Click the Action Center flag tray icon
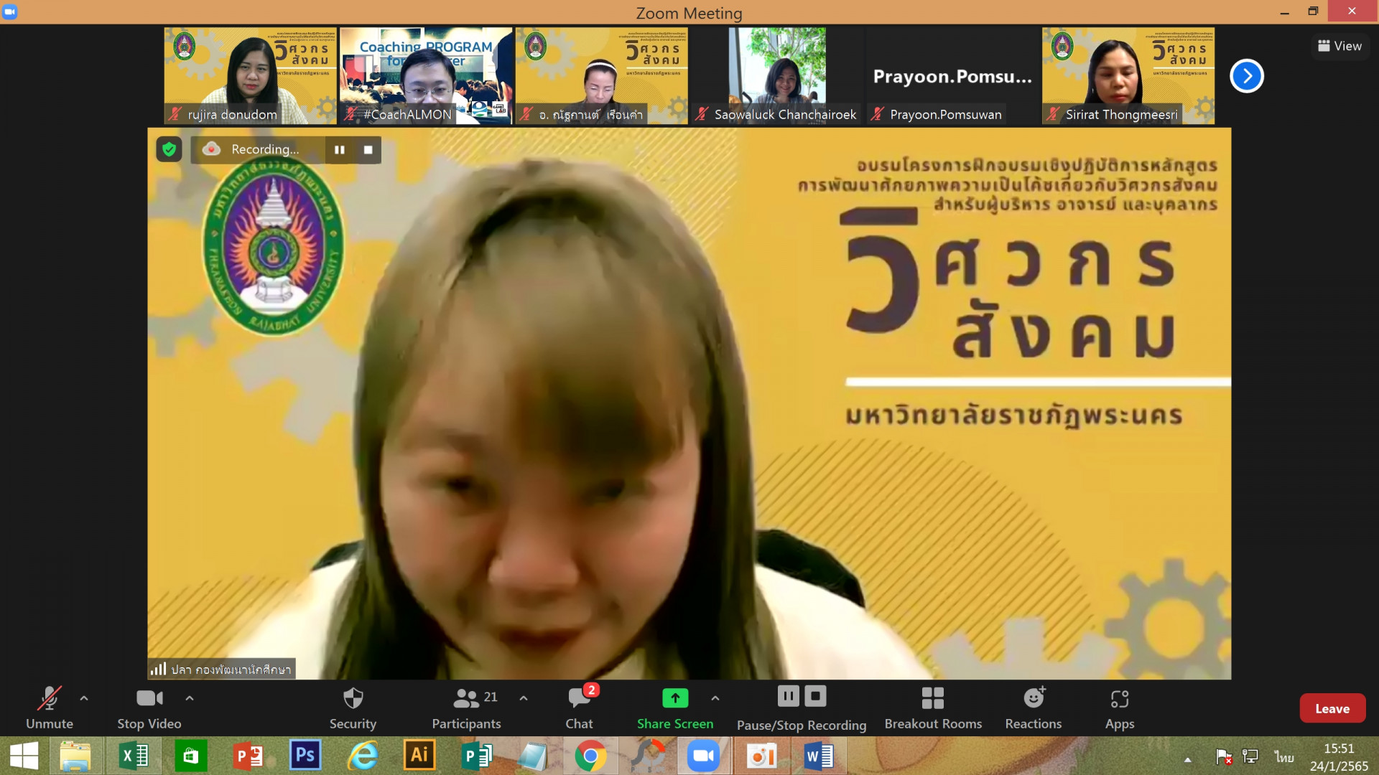 [1224, 757]
